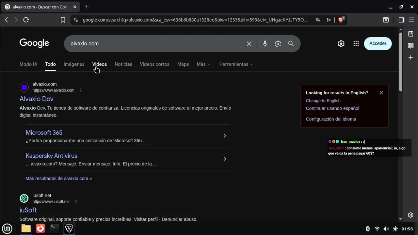Expand the Más dropdown
The width and height of the screenshot is (418, 235).
[203, 64]
